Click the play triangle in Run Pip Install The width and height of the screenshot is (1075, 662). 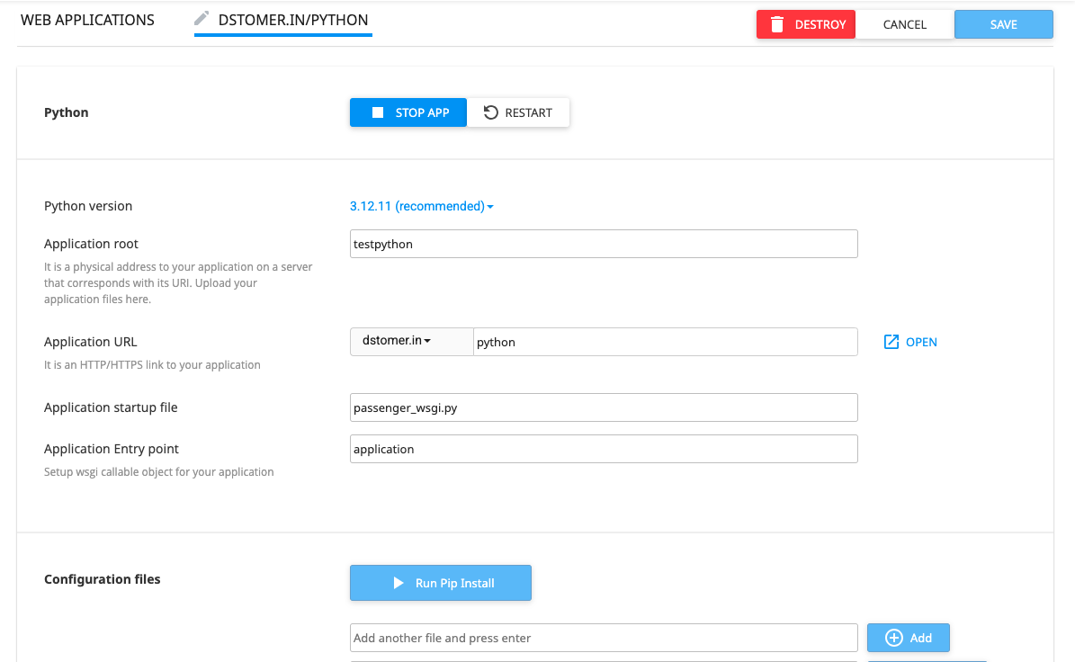coord(399,583)
